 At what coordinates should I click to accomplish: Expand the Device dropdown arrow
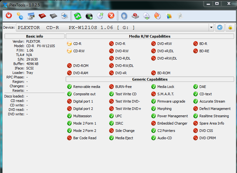(211, 27)
